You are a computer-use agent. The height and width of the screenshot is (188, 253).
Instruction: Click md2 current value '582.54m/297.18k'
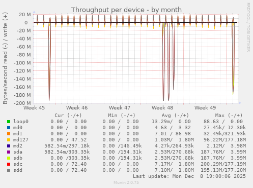click(67, 146)
